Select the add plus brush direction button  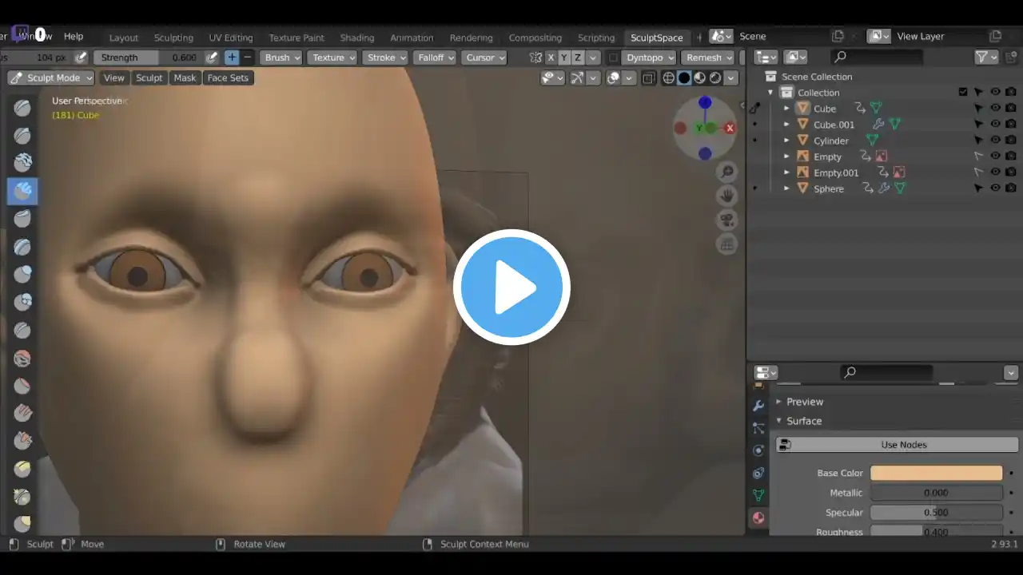coord(232,57)
